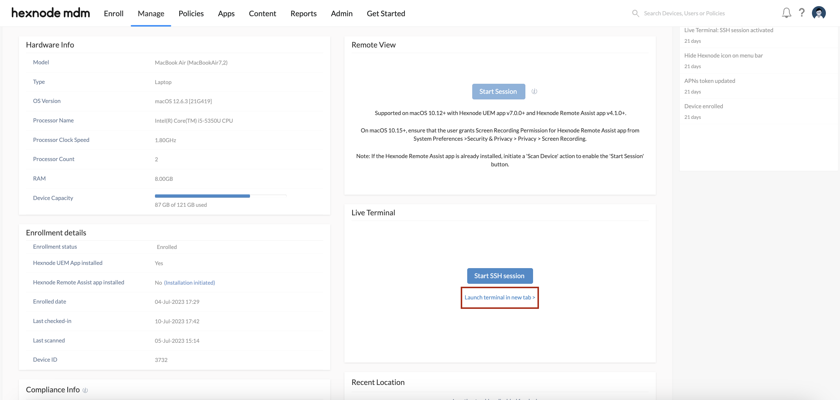
Task: Open the Content menu
Action: [x=262, y=13]
